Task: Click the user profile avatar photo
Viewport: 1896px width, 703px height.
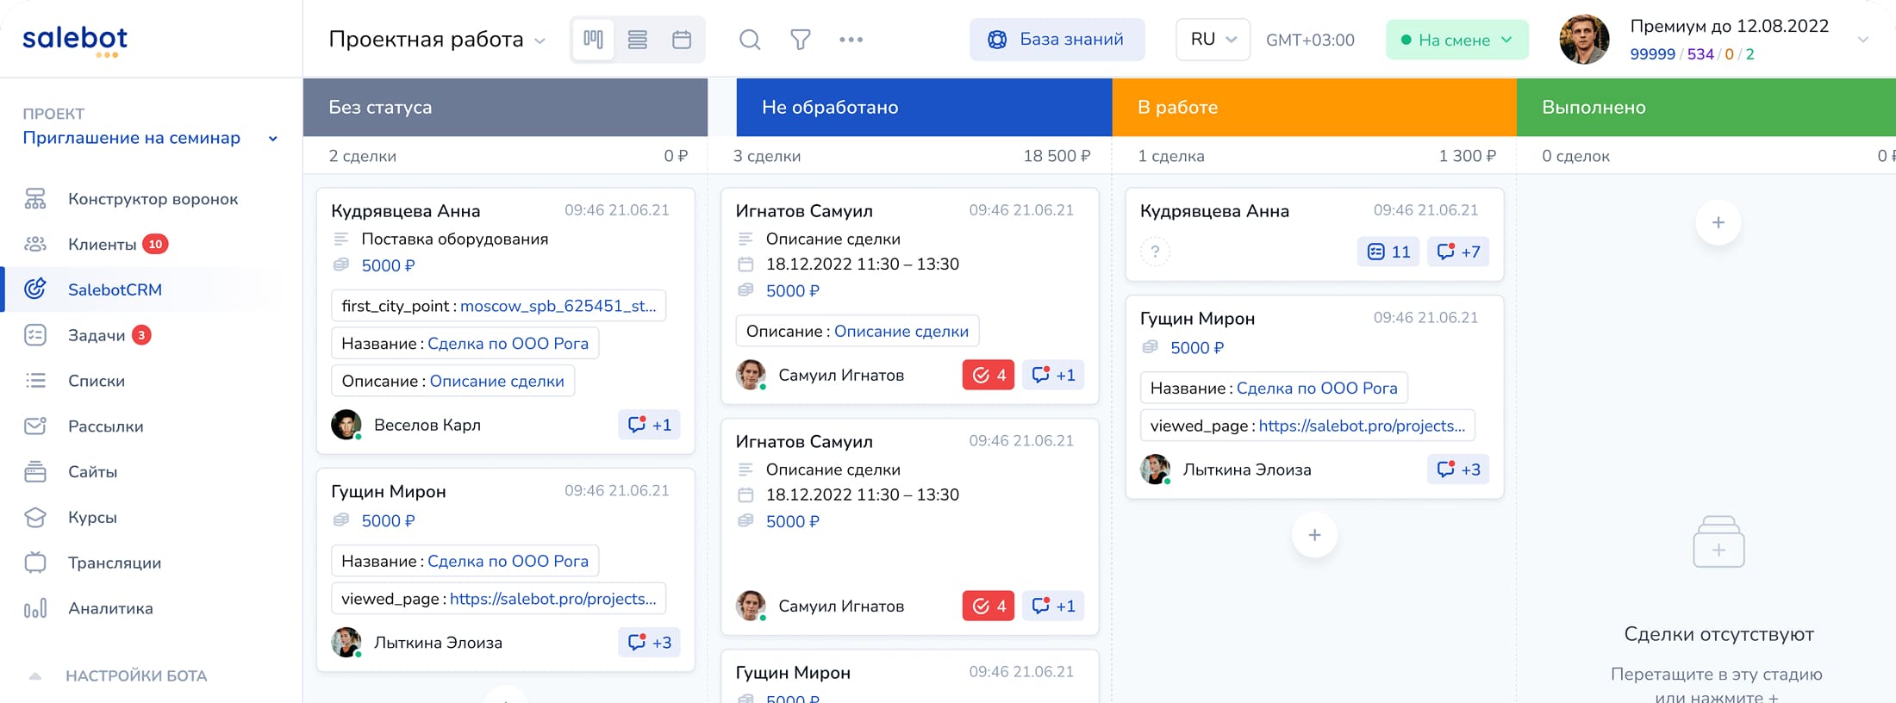Action: 1584,40
